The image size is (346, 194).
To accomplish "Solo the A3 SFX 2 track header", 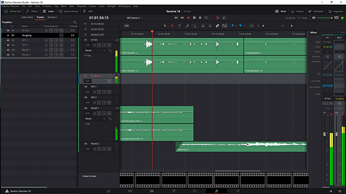I will point(104,103).
